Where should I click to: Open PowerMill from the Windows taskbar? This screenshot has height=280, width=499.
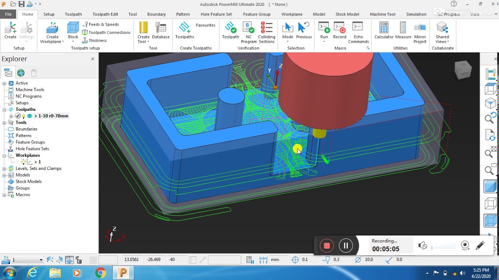123,273
